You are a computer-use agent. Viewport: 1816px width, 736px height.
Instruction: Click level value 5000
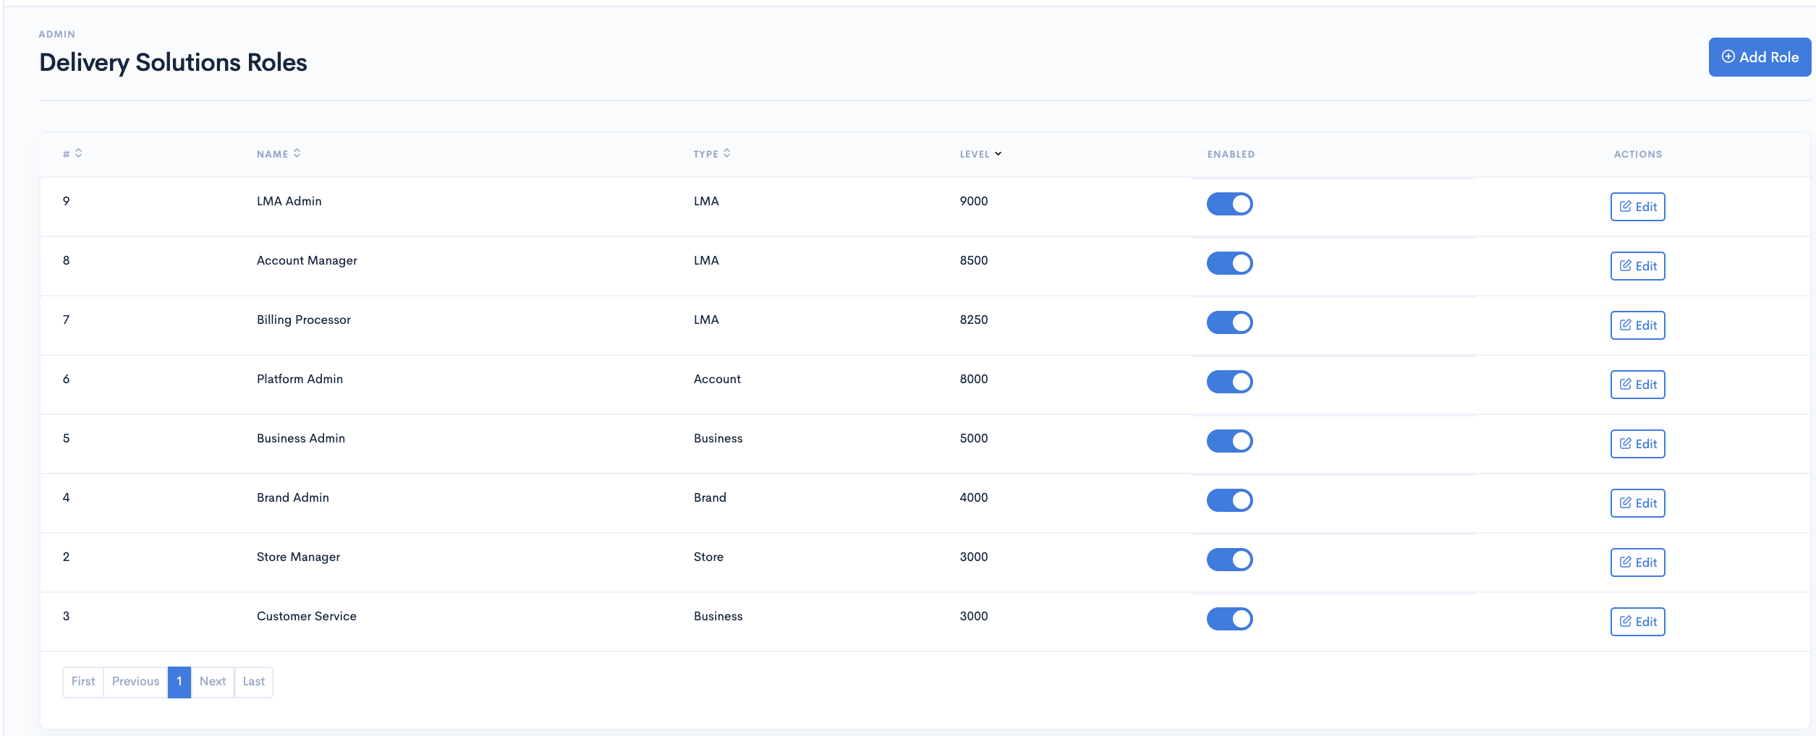[973, 438]
